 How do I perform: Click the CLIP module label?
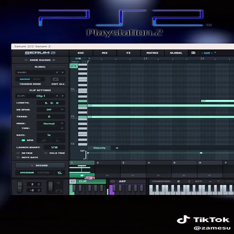tap(83, 181)
